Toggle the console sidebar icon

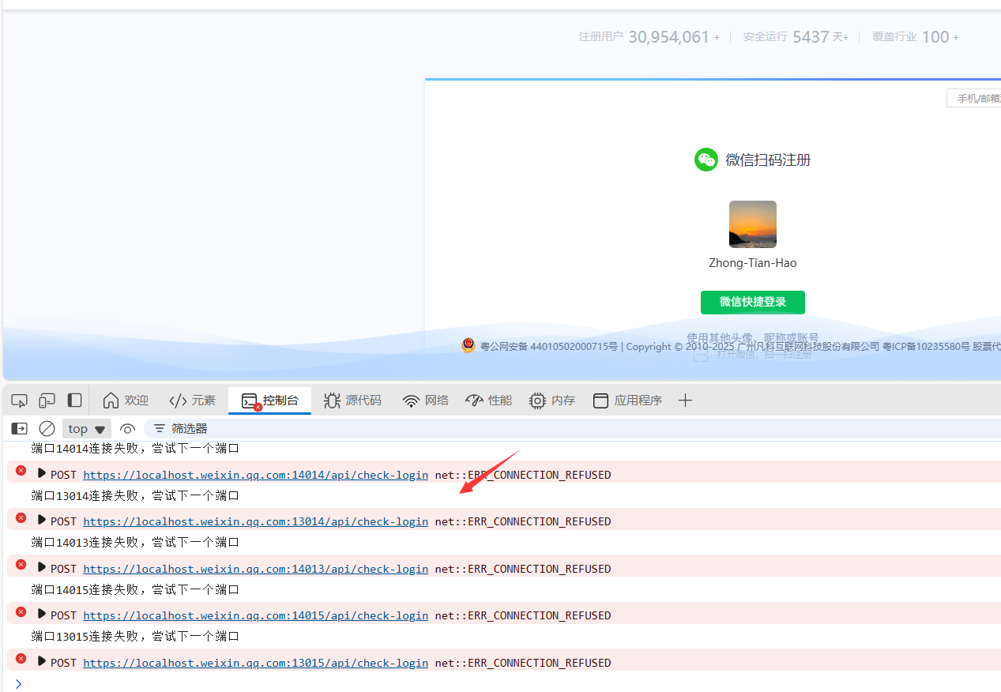click(x=20, y=428)
